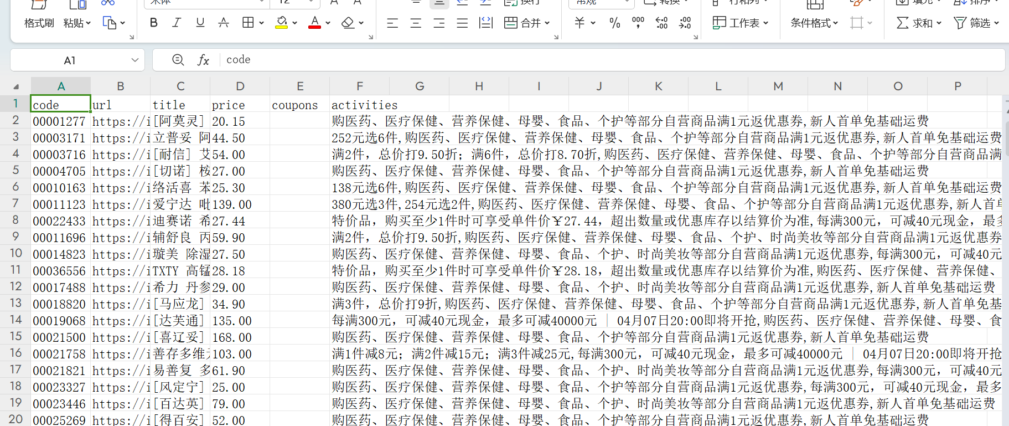Toggle Italic formatting

tap(177, 23)
